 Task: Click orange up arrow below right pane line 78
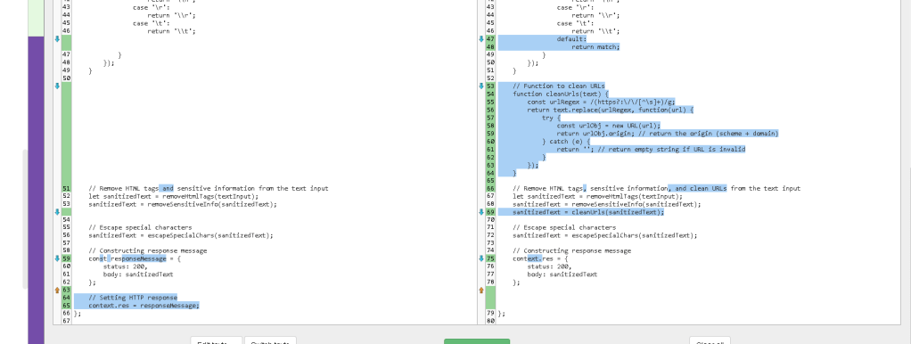pyautogui.click(x=481, y=290)
